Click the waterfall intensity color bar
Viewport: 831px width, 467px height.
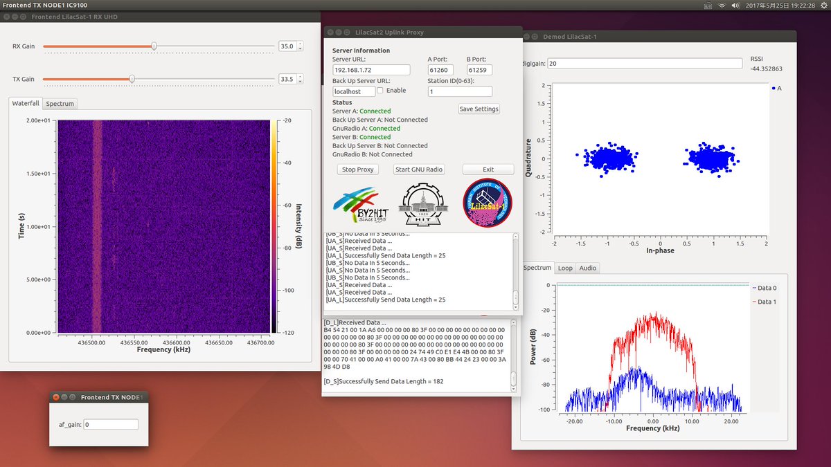pos(274,226)
